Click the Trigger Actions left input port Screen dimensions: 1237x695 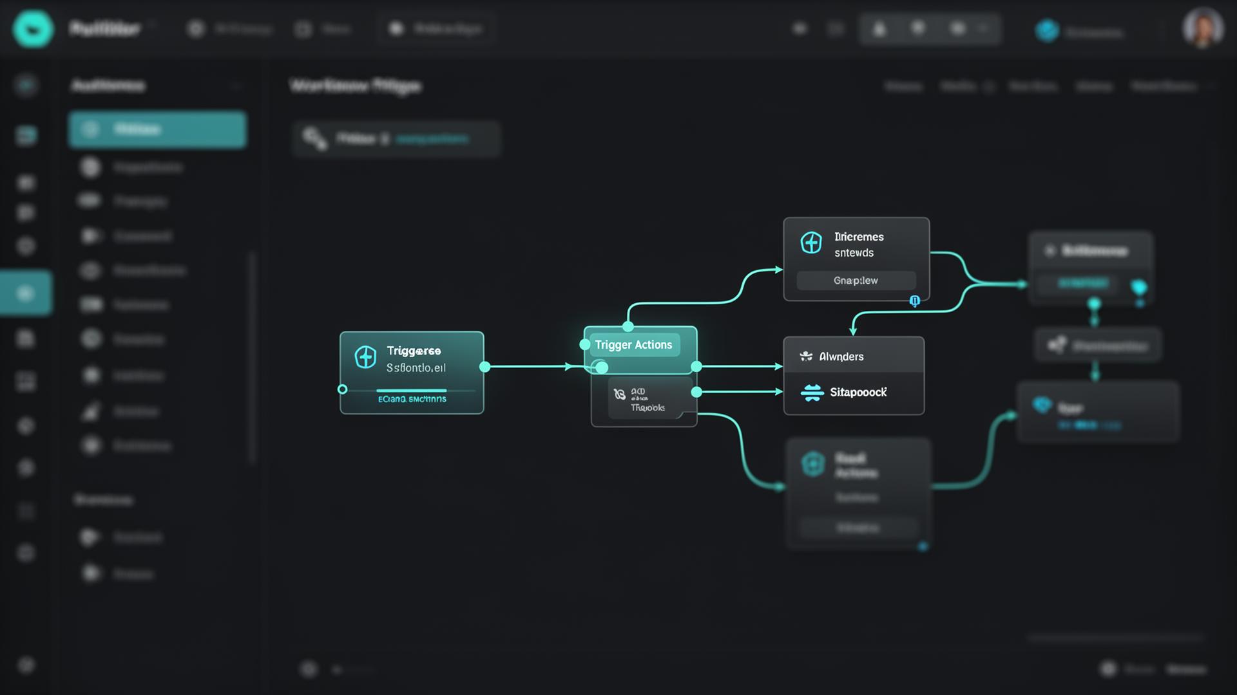pos(585,345)
